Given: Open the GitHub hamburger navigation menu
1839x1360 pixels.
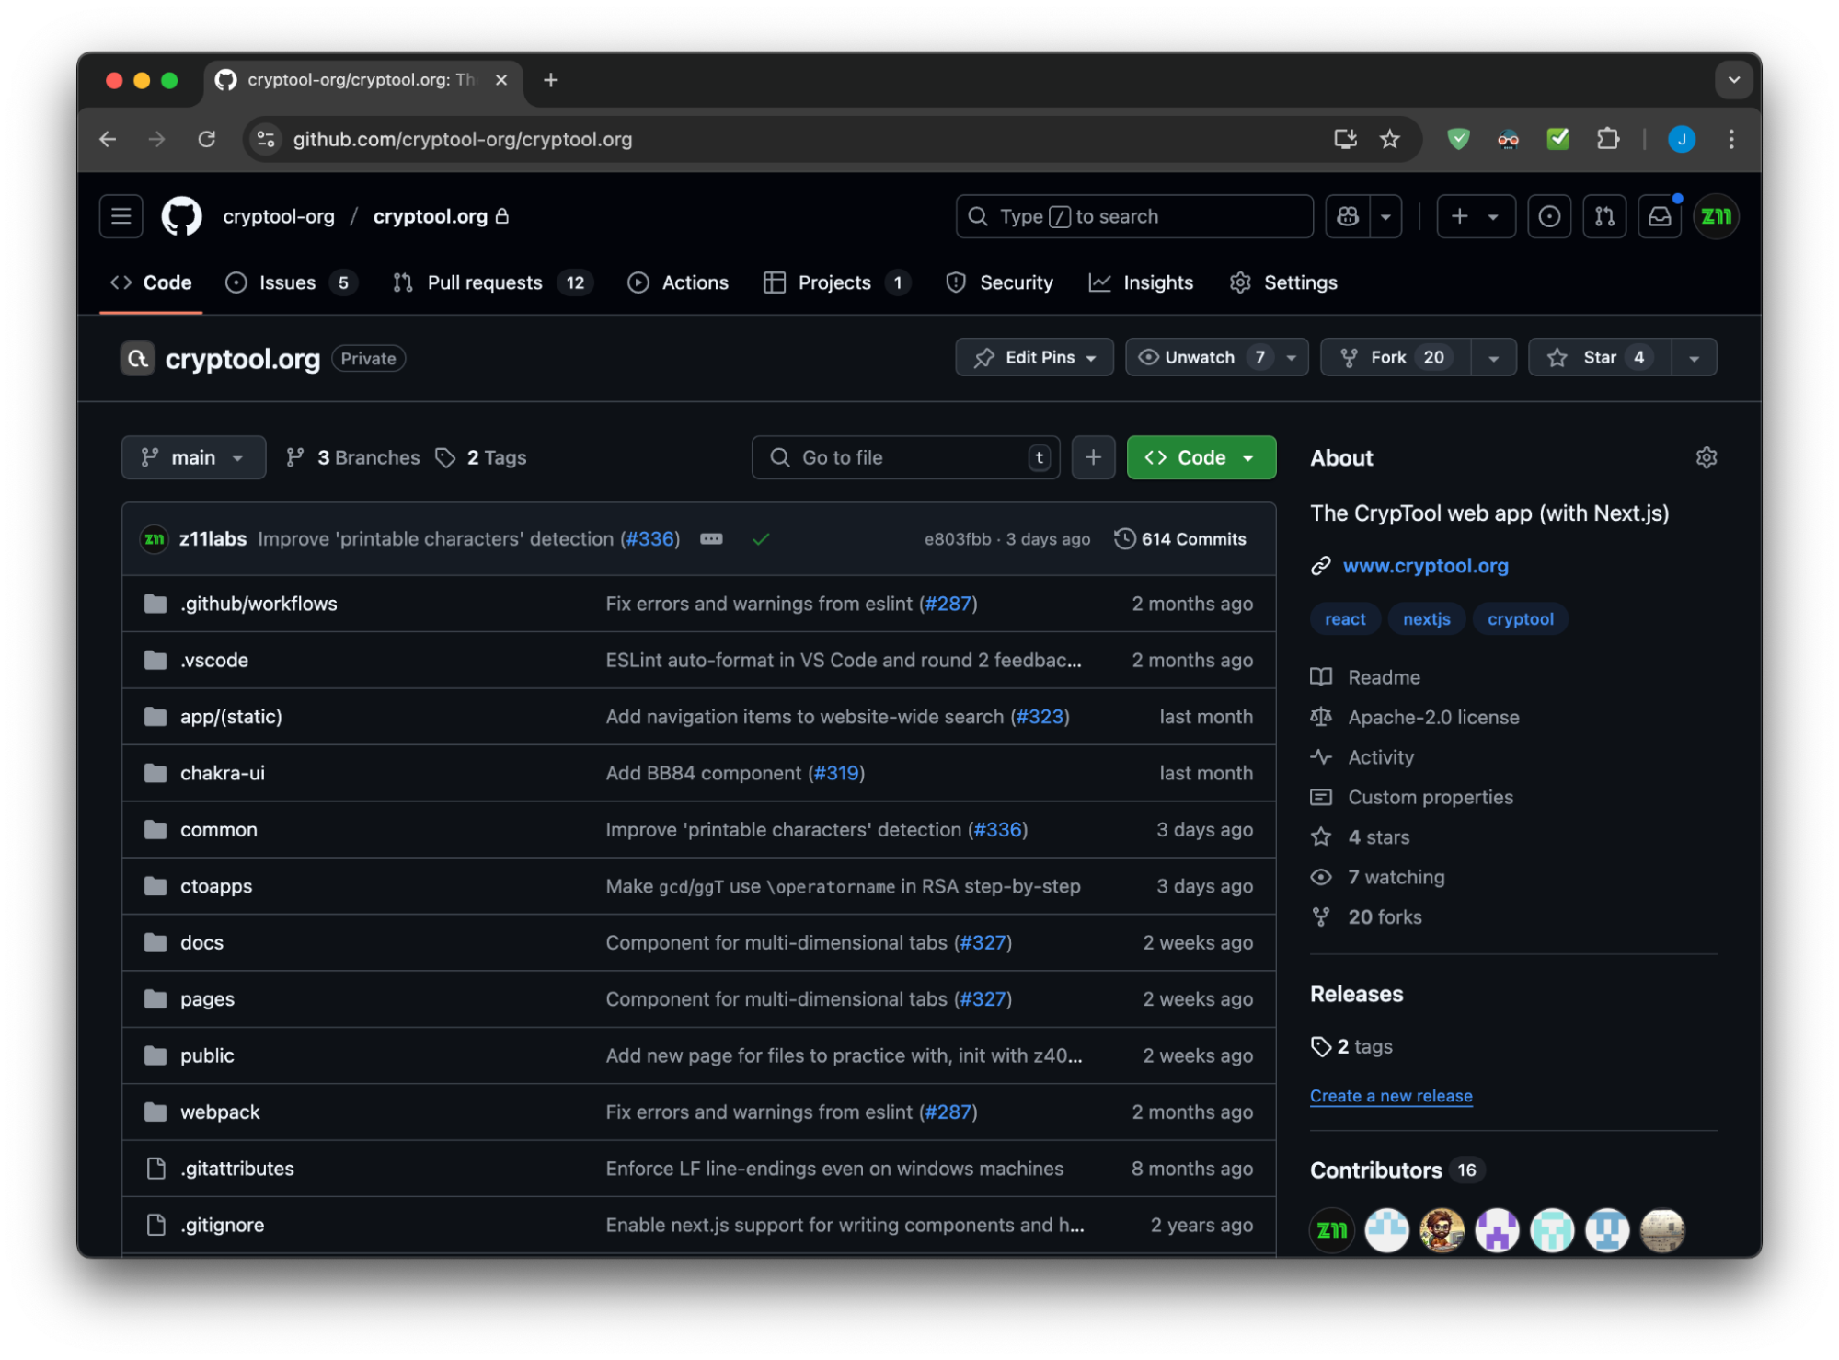Looking at the screenshot, I should point(121,216).
